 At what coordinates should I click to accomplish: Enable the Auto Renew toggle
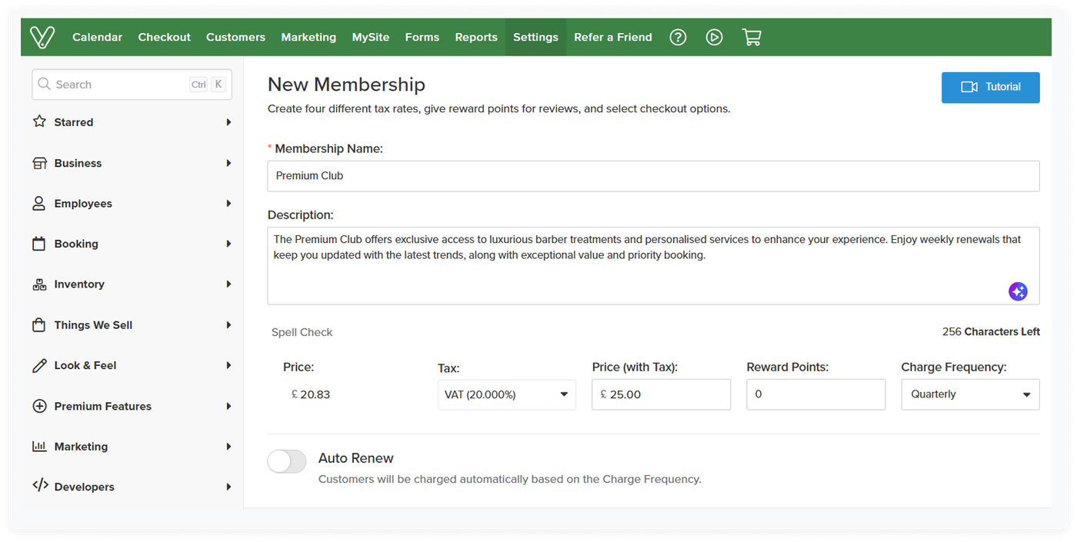(x=286, y=461)
